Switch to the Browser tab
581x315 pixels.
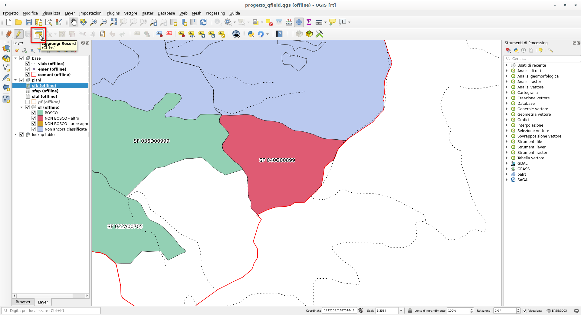(x=23, y=302)
